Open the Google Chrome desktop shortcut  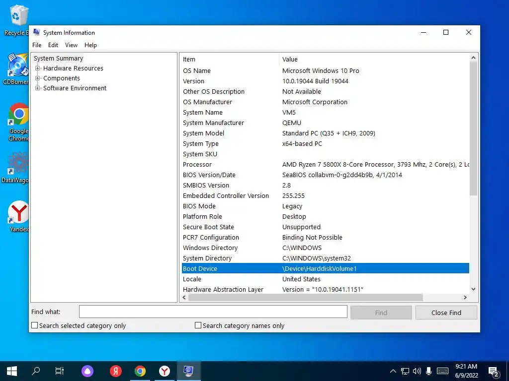18,122
